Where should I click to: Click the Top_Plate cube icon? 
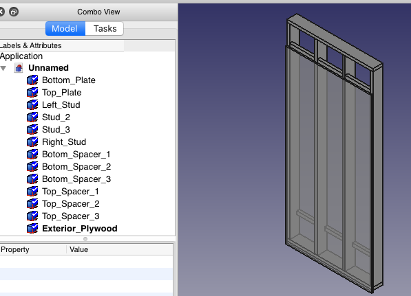click(x=32, y=92)
